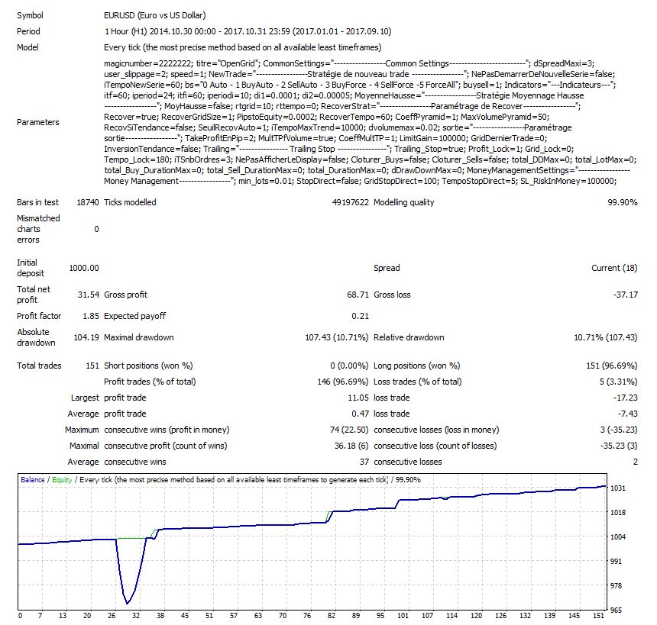Select the largest loss trade value -17.23
657x625 pixels.
tap(625, 398)
